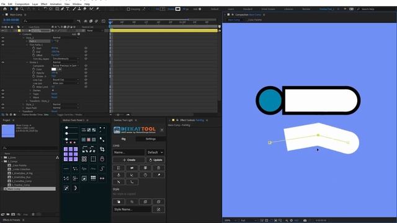Click the dashed square icon in Motion Tools

(93, 159)
